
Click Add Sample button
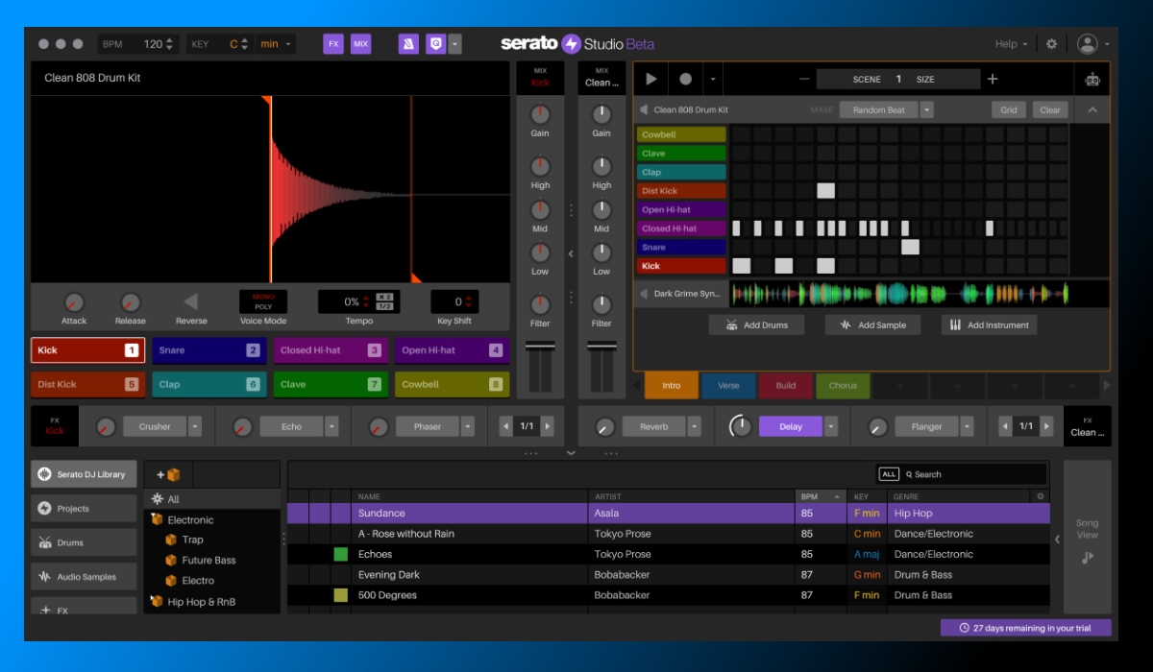pyautogui.click(x=872, y=325)
